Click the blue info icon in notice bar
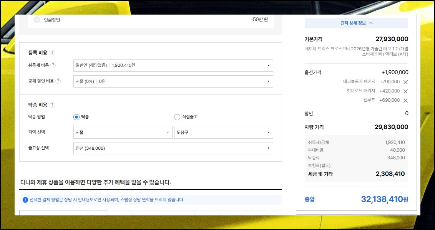 [25, 200]
